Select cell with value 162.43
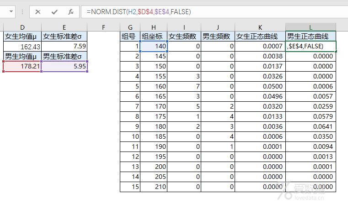This screenshot has width=348, height=204. point(22,46)
